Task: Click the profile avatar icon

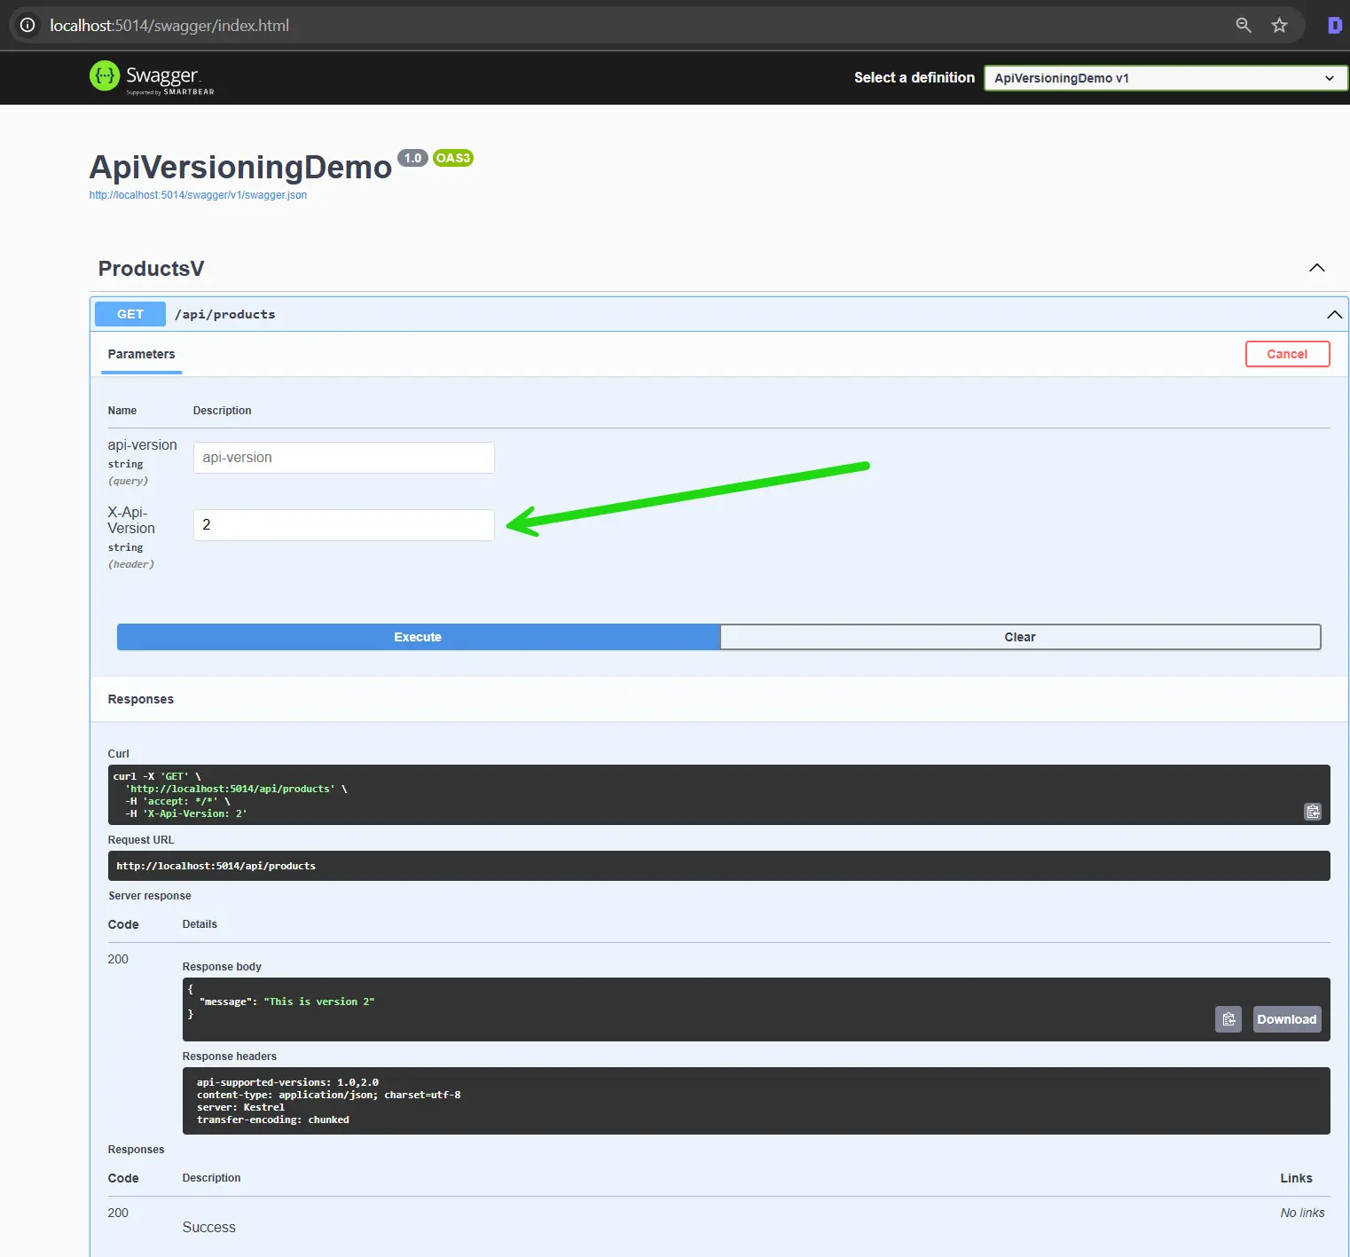Action: tap(1334, 25)
